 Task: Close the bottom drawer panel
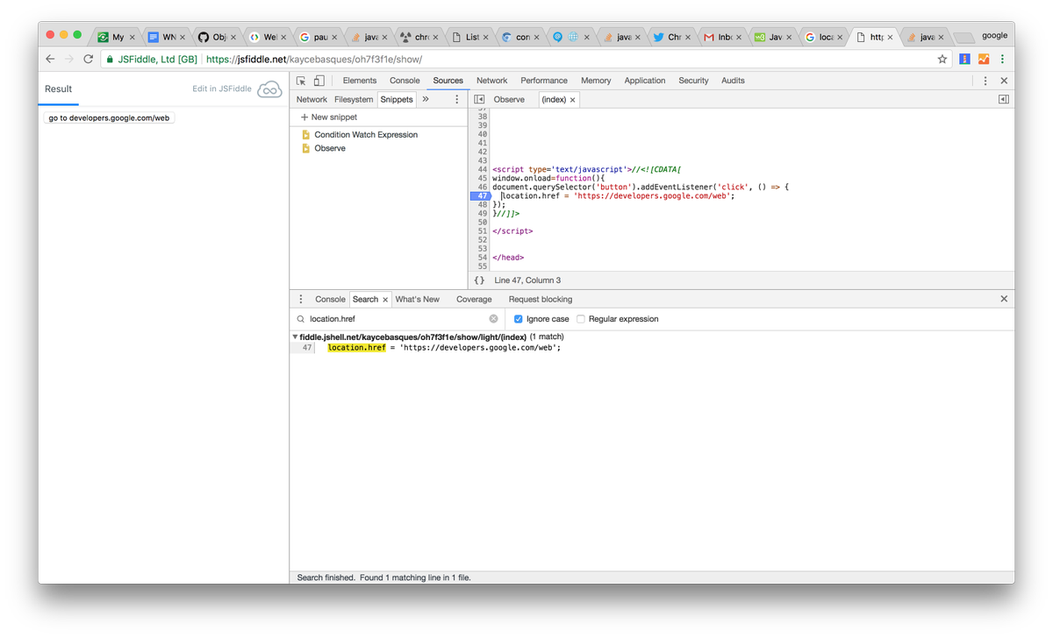1004,299
